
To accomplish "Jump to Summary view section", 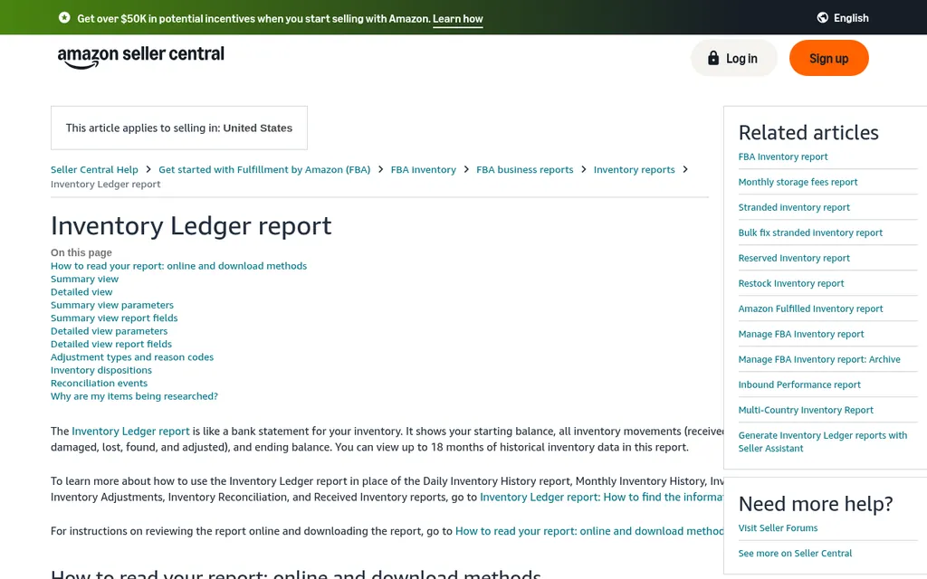I will point(84,279).
